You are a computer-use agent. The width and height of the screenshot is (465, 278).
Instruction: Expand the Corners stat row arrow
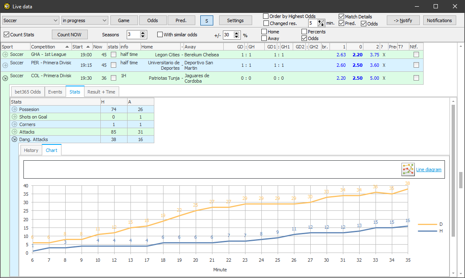14,124
